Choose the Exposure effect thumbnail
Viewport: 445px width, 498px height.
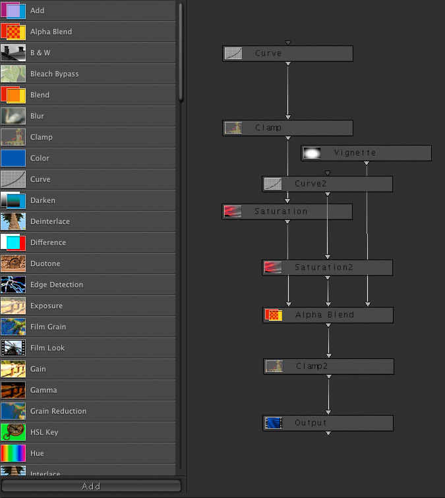click(13, 306)
